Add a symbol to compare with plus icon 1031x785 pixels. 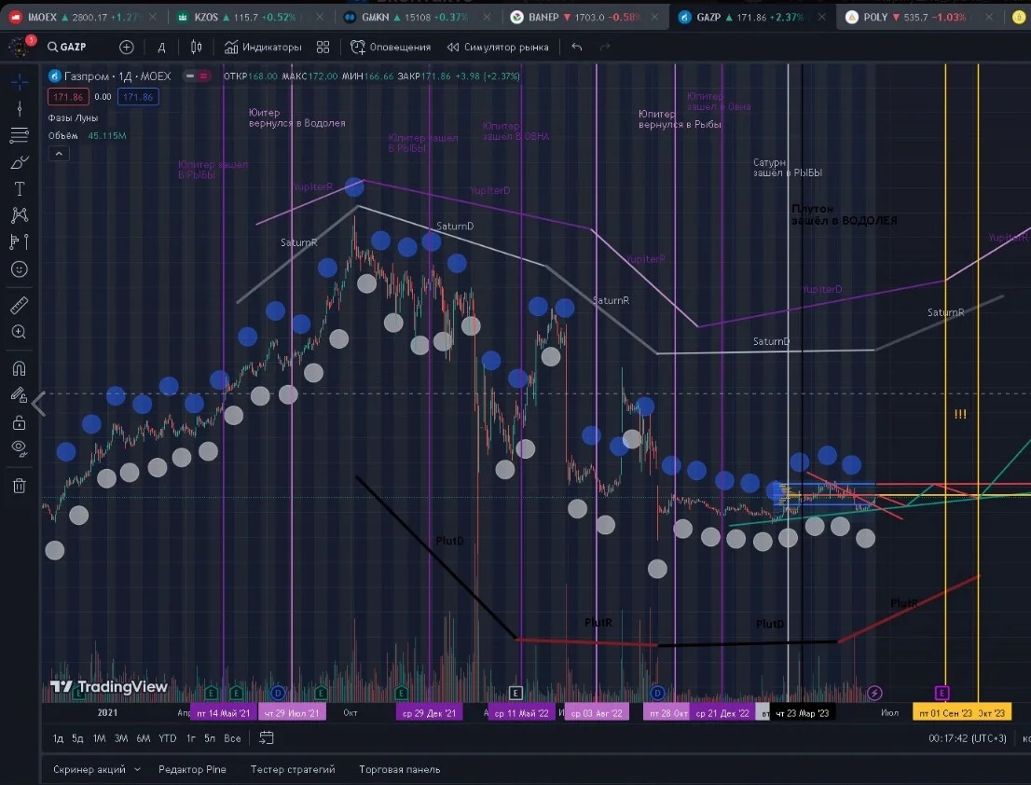click(126, 47)
